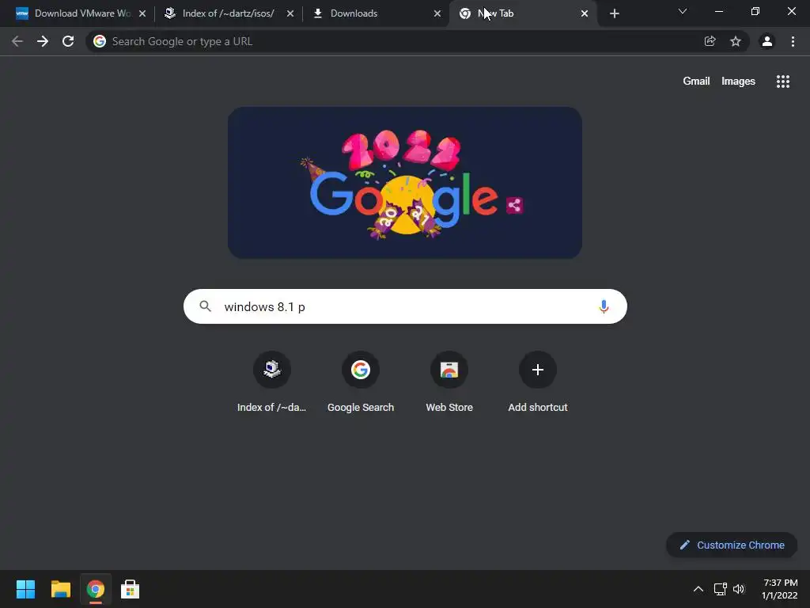Go forward with the forward arrow

pyautogui.click(x=43, y=41)
